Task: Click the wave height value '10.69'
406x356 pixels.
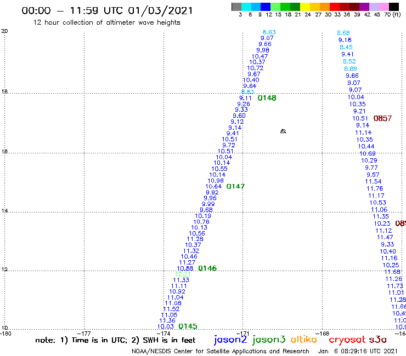Action: tap(368, 153)
